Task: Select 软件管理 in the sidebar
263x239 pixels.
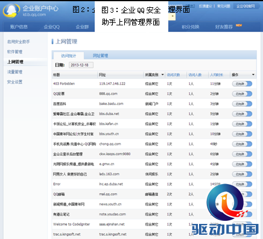Action: [x=14, y=52]
